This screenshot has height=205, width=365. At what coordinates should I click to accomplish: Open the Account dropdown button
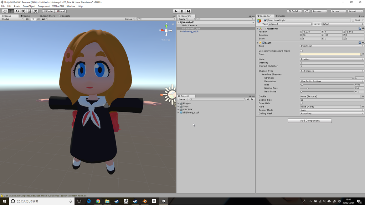click(x=319, y=11)
